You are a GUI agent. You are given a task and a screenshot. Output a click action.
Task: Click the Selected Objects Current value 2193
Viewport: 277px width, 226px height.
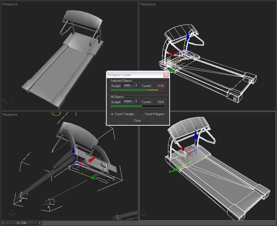[x=161, y=86]
